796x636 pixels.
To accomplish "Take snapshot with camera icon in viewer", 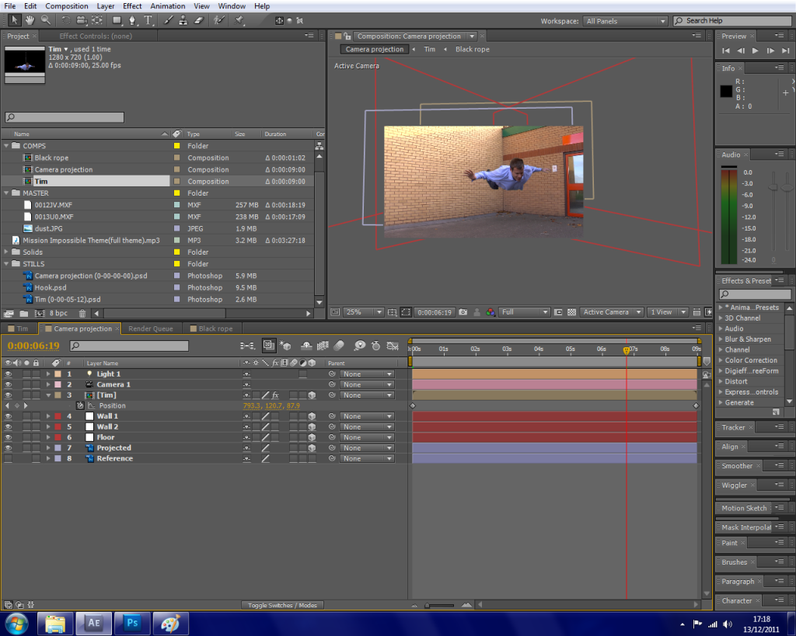I will point(463,312).
